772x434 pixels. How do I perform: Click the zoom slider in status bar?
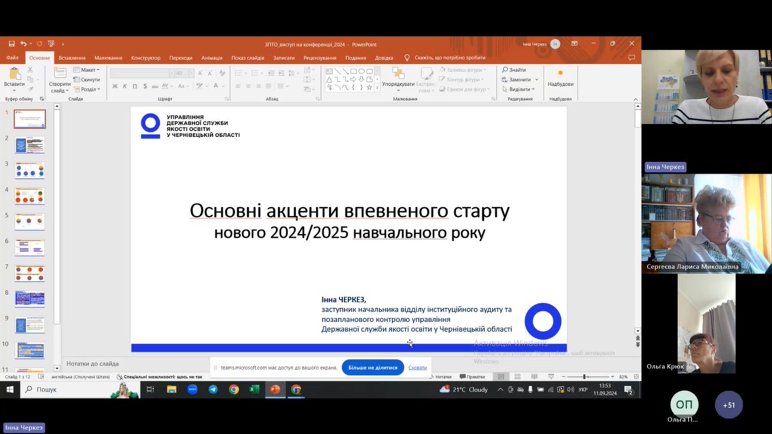(585, 377)
